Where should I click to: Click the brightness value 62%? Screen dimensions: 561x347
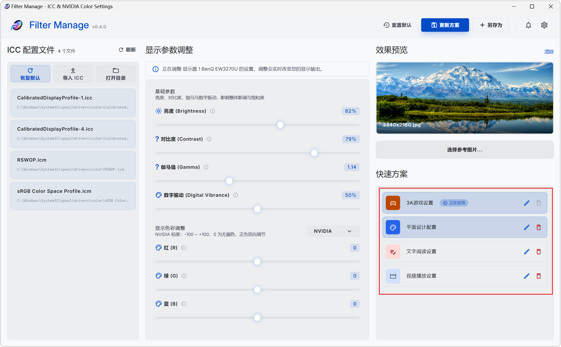point(351,111)
